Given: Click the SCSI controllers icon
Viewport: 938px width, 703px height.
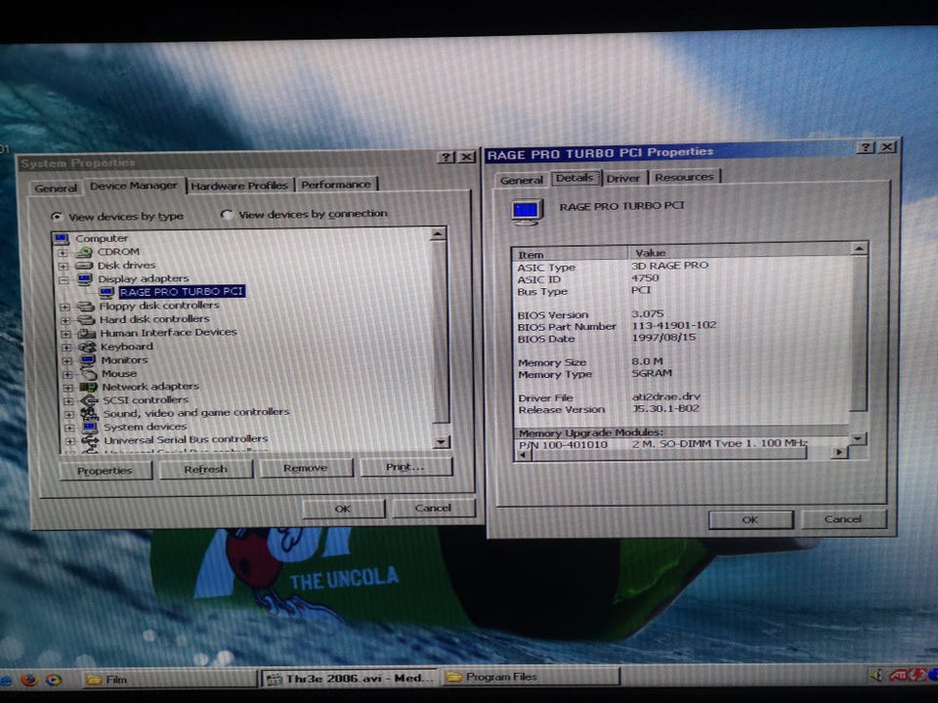Looking at the screenshot, I should tap(89, 400).
